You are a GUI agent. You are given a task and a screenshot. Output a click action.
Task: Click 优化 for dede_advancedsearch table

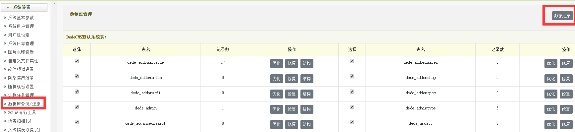(x=277, y=124)
